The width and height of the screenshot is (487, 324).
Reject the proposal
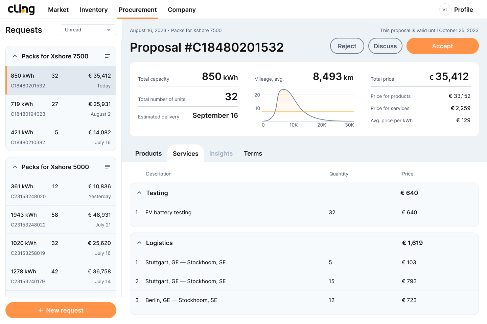347,46
